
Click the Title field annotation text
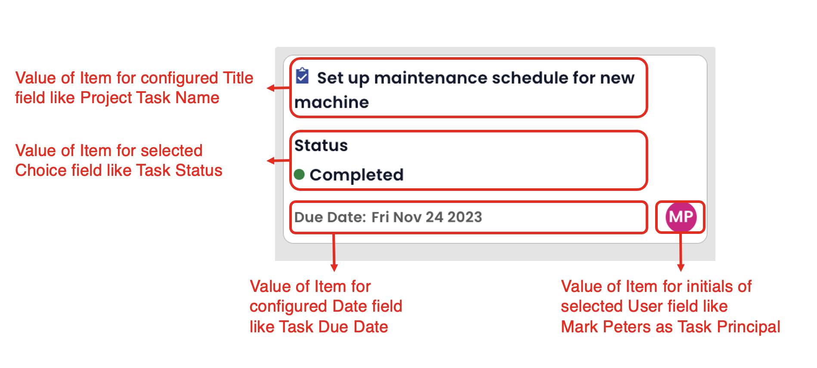(x=134, y=88)
